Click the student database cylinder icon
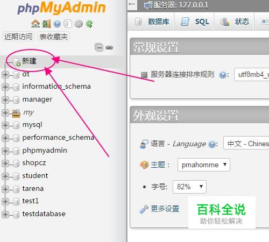Viewport: 269px width, 242px height. [16, 176]
